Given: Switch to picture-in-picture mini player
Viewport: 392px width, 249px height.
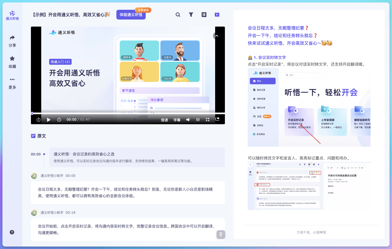Looking at the screenshot, I should point(217,119).
